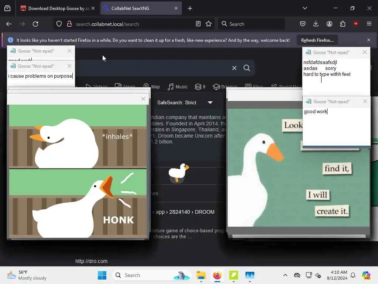
Task: Close the Download Desktop Goose tab
Action: tap(93, 8)
